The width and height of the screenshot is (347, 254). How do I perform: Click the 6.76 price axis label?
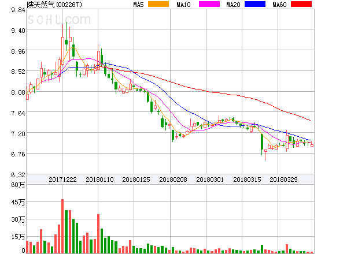tap(18, 154)
